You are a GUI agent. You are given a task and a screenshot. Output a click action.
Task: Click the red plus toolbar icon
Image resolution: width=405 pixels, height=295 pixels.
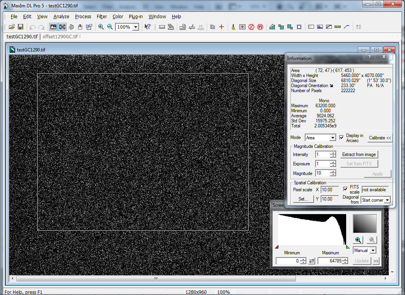click(221, 27)
